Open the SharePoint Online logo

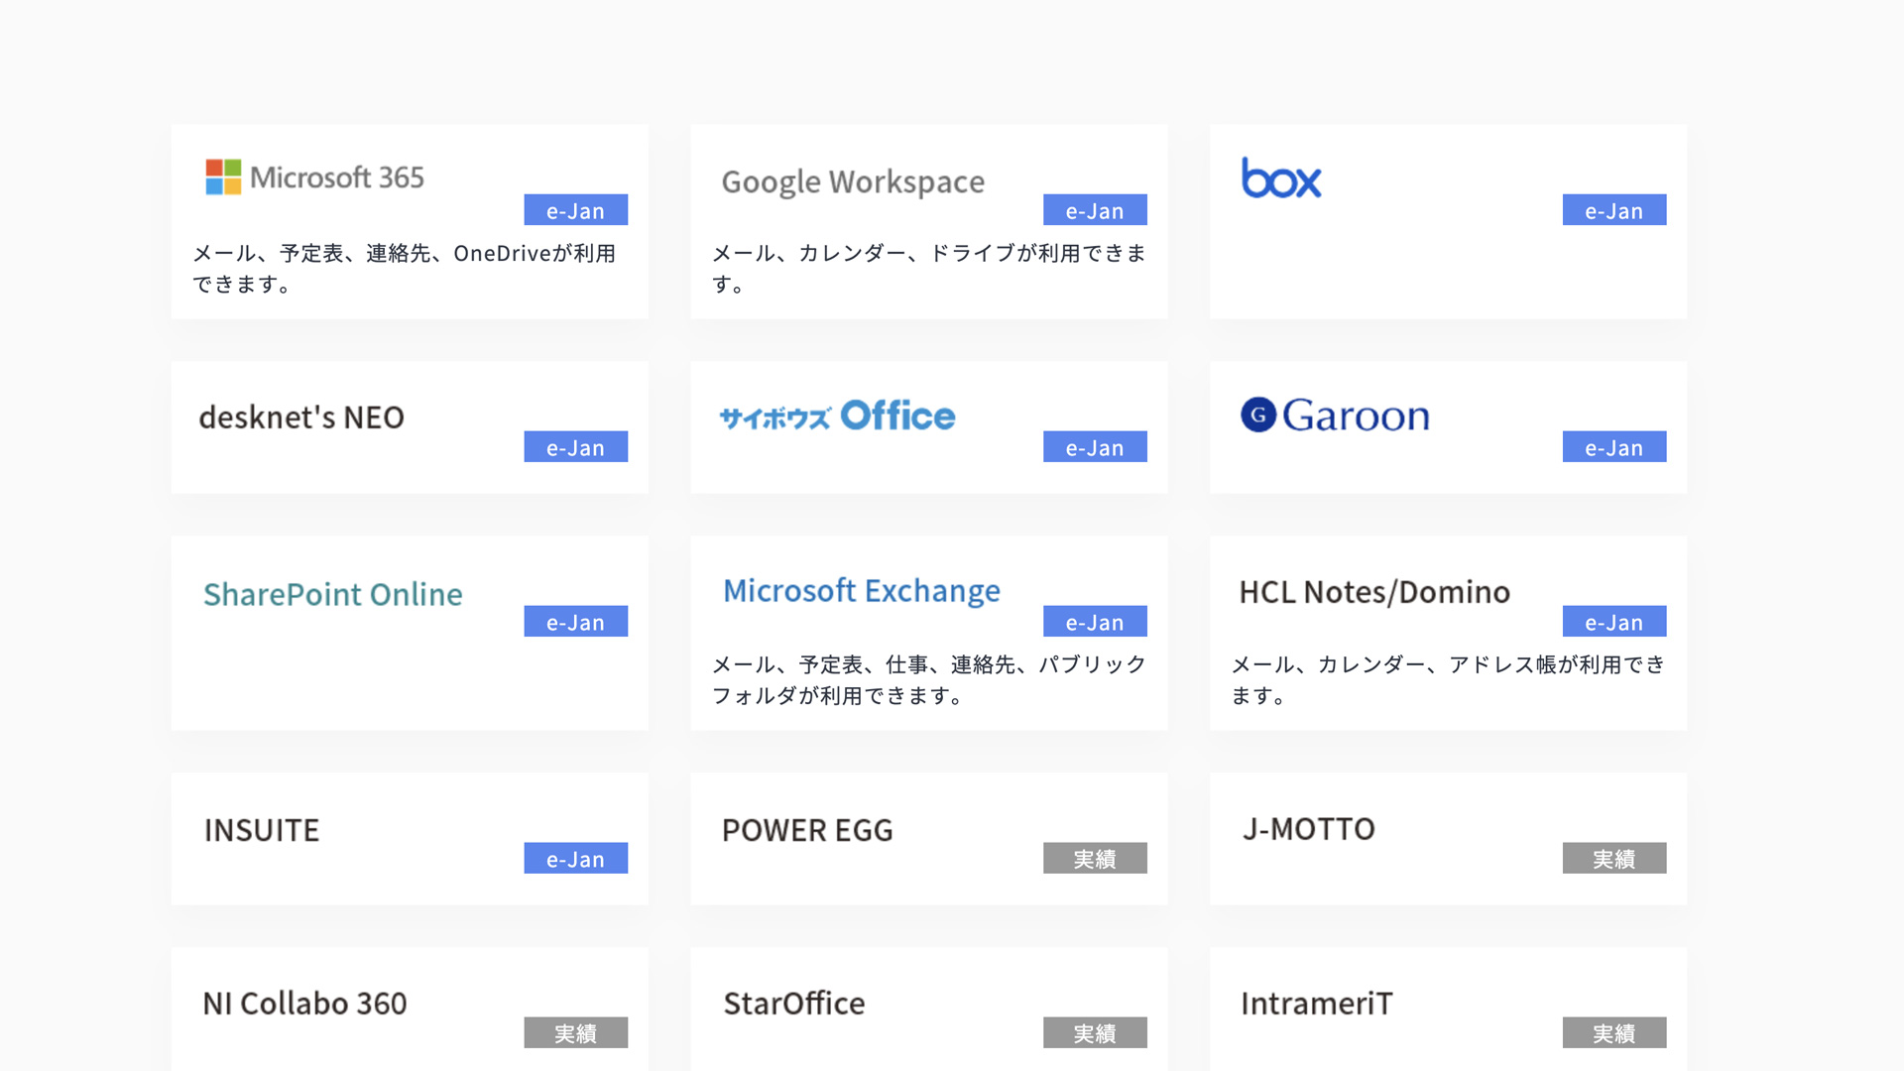coord(333,594)
